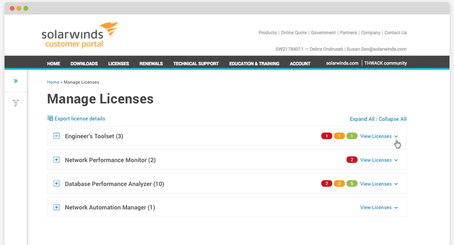
Task: Click green badge on Database Performance Analyzer row
Action: point(352,184)
